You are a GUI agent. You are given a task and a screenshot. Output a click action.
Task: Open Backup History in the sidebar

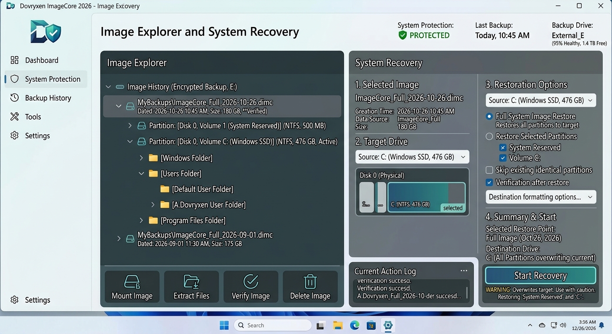46,98
